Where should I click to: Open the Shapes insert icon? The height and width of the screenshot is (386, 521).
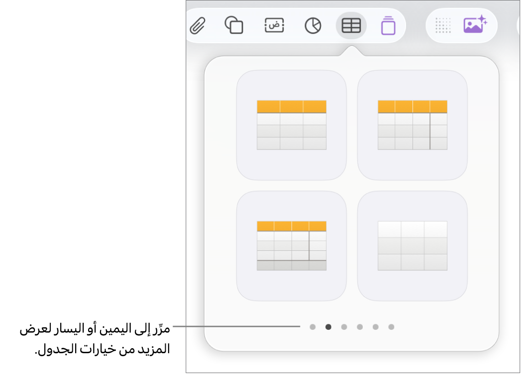pyautogui.click(x=234, y=25)
